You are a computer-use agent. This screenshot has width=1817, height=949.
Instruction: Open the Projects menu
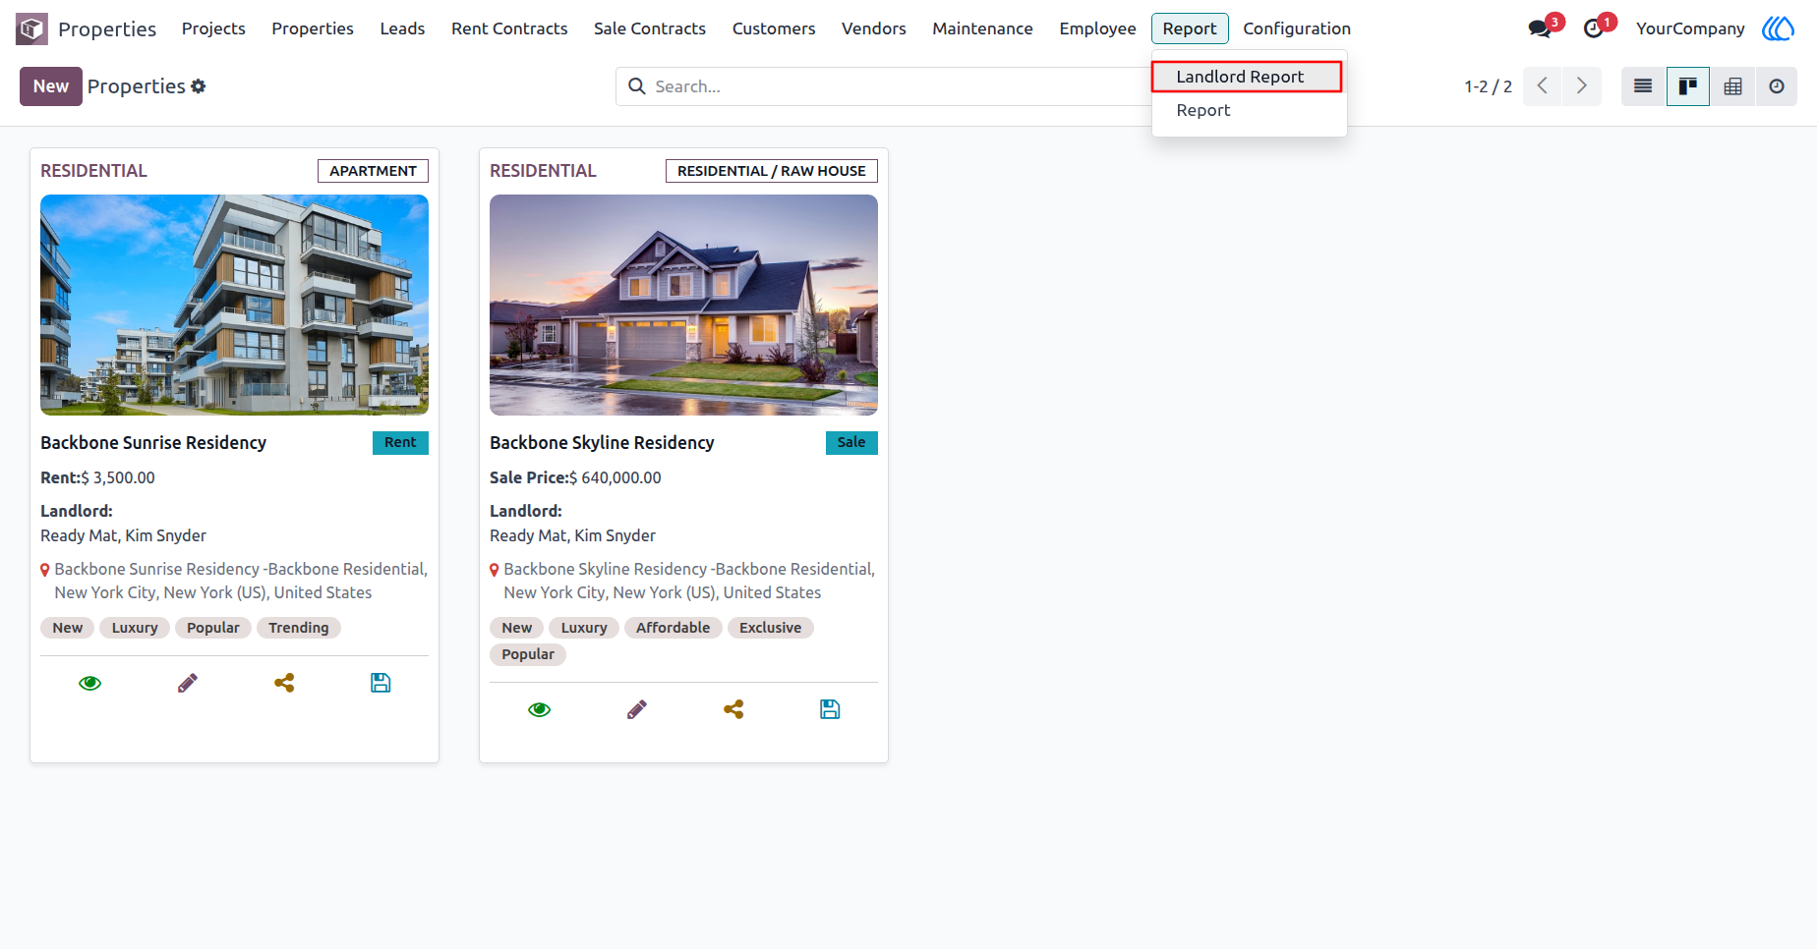(x=213, y=28)
